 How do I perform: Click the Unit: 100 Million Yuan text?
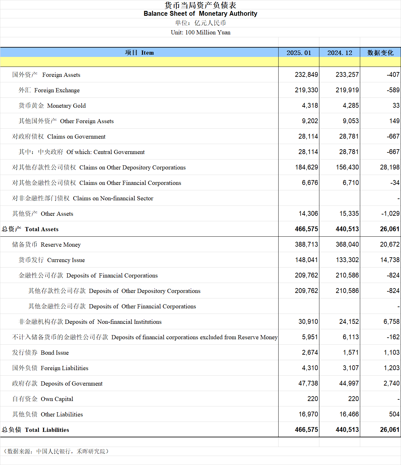[201, 32]
